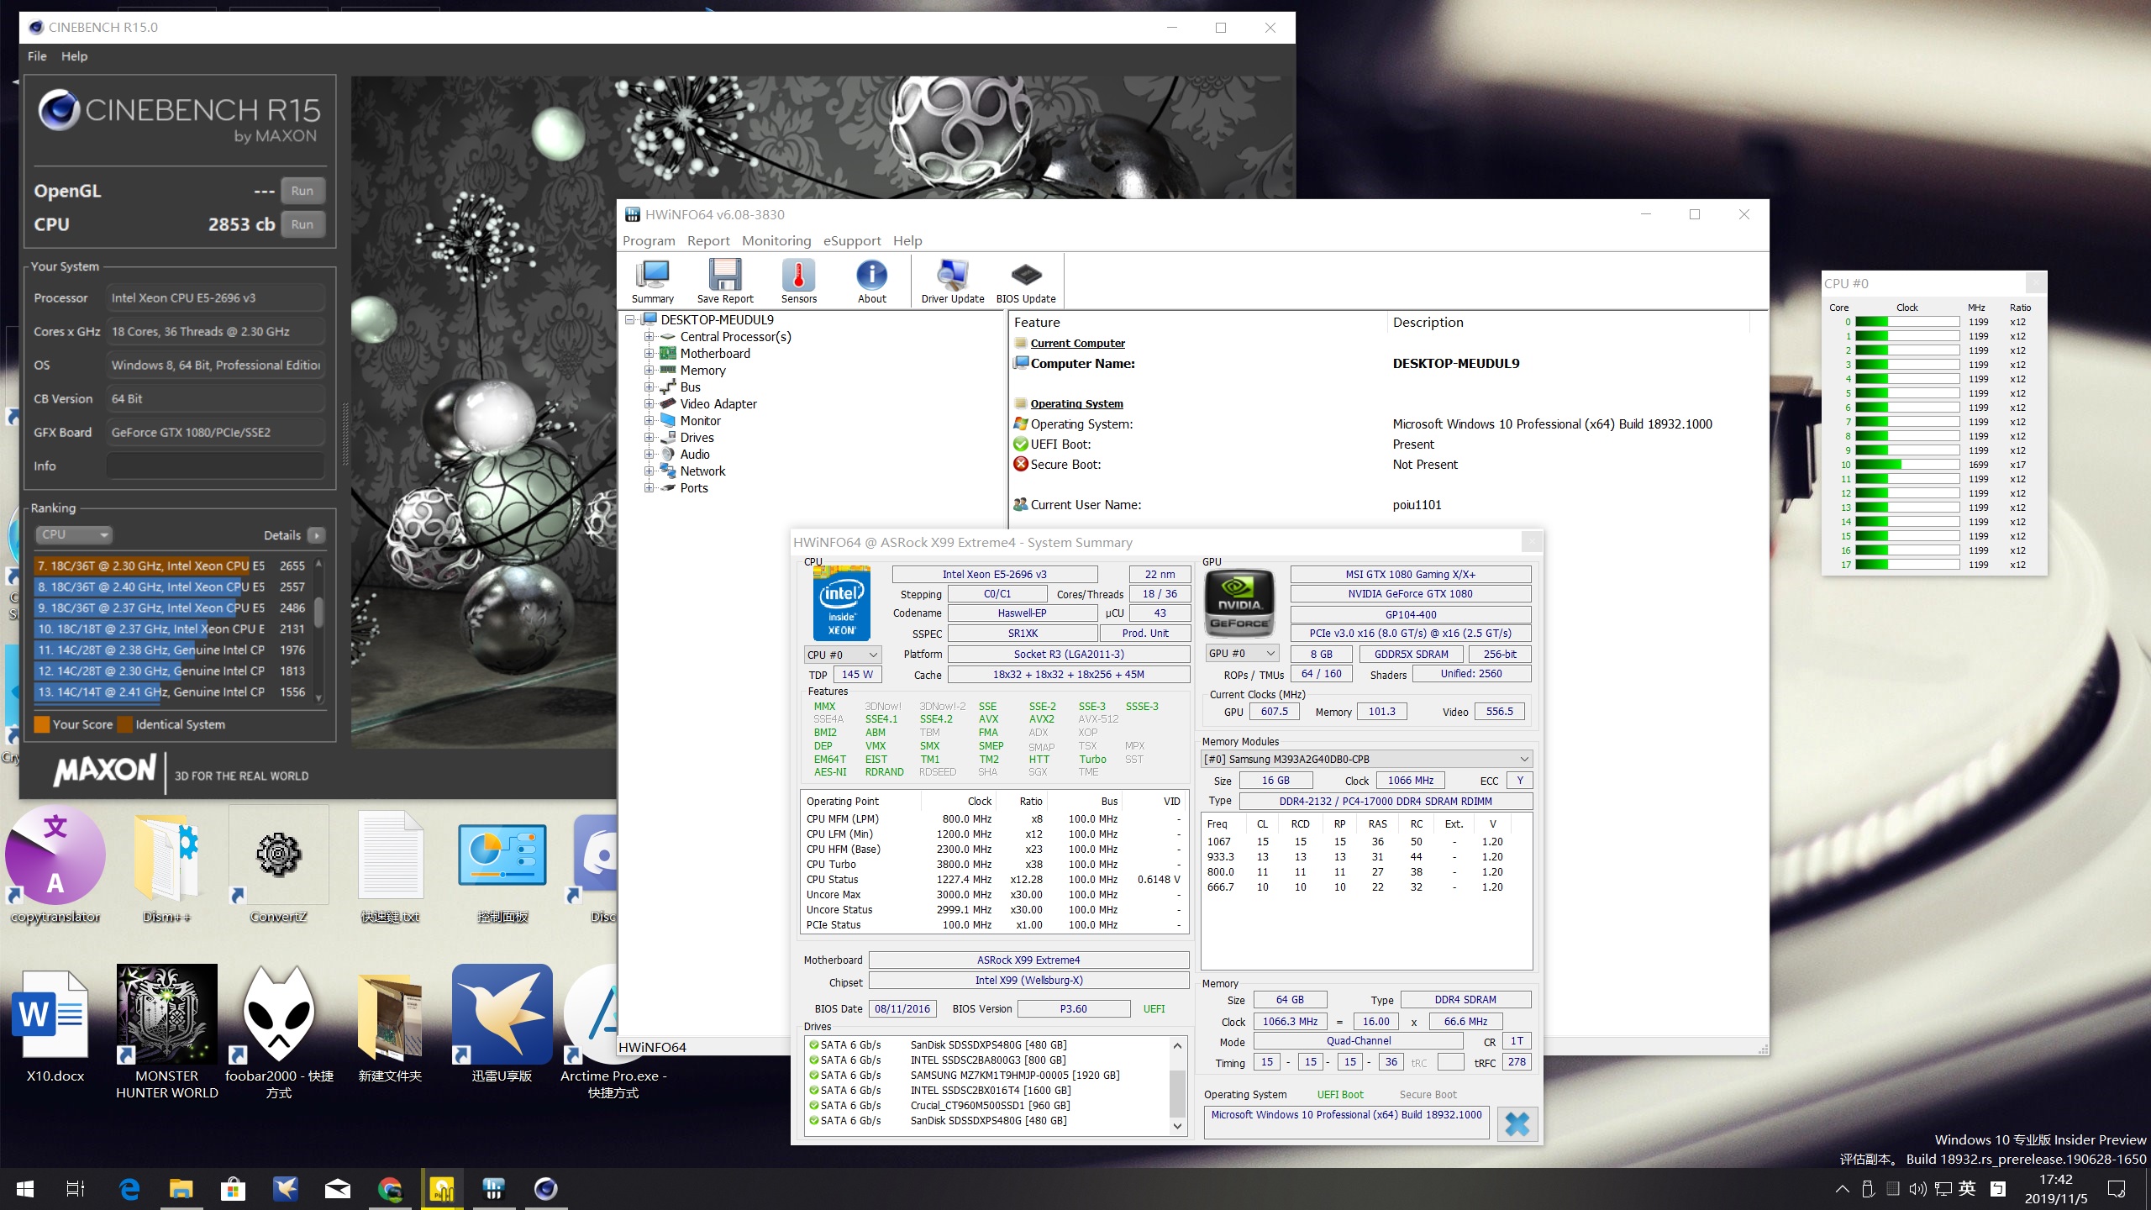
Task: Open File Explorer from taskbar
Action: click(x=181, y=1189)
